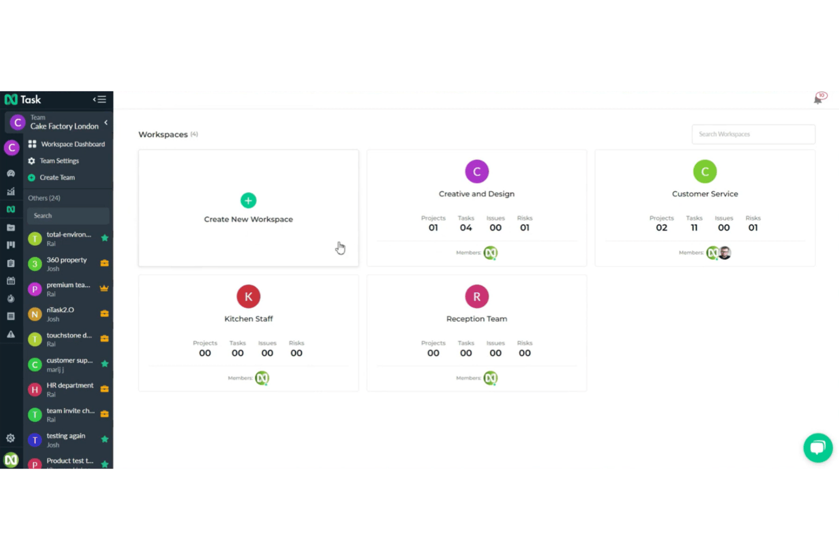Screen dimensions: 839x560
Task: Open the list issues icon in the rail
Action: pos(11,316)
